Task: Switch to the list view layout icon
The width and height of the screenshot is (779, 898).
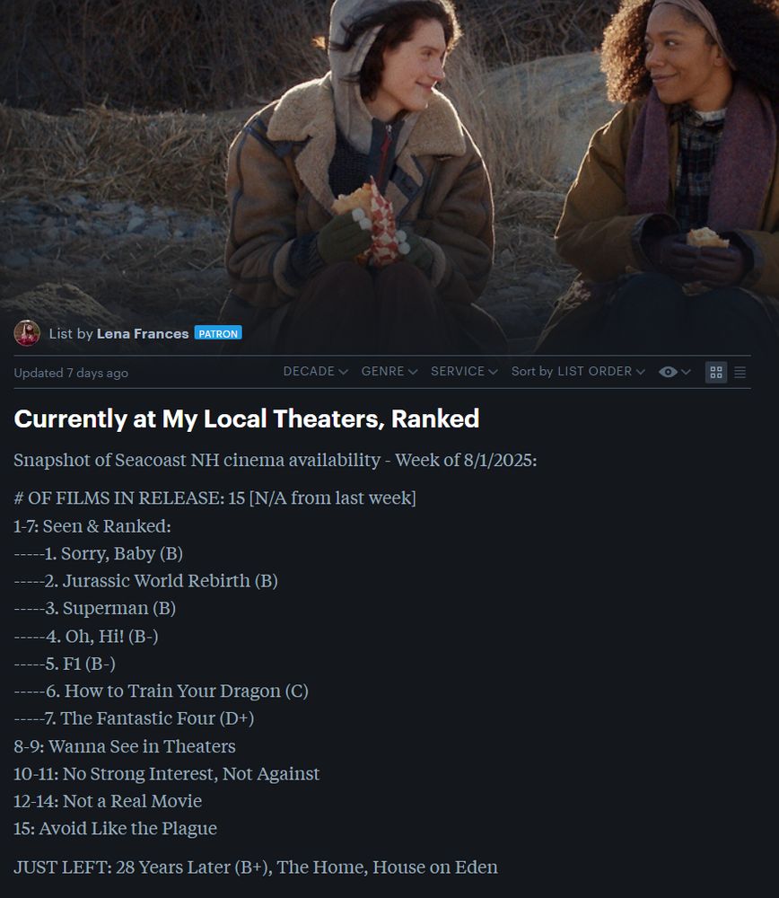Action: point(740,373)
